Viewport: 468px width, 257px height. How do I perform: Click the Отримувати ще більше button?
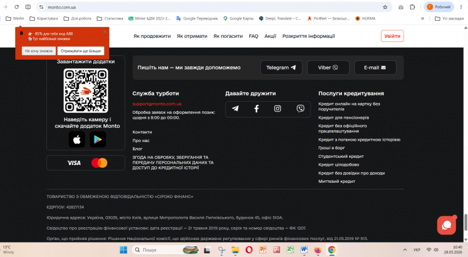coord(80,51)
